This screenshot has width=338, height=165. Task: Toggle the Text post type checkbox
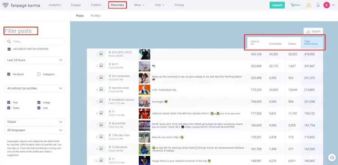tap(9, 102)
